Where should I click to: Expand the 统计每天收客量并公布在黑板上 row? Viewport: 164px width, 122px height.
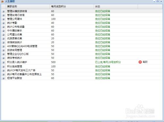tap(3, 75)
